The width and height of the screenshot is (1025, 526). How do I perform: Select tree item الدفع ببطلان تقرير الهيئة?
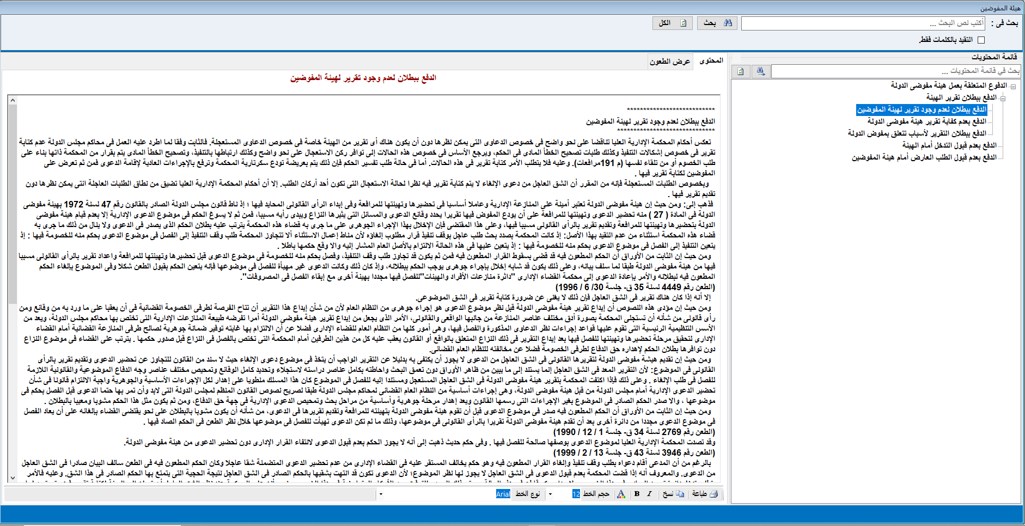point(961,97)
